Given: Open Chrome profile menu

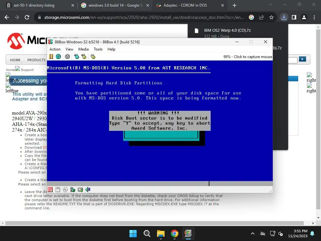Looking at the screenshot, I should point(304,18).
